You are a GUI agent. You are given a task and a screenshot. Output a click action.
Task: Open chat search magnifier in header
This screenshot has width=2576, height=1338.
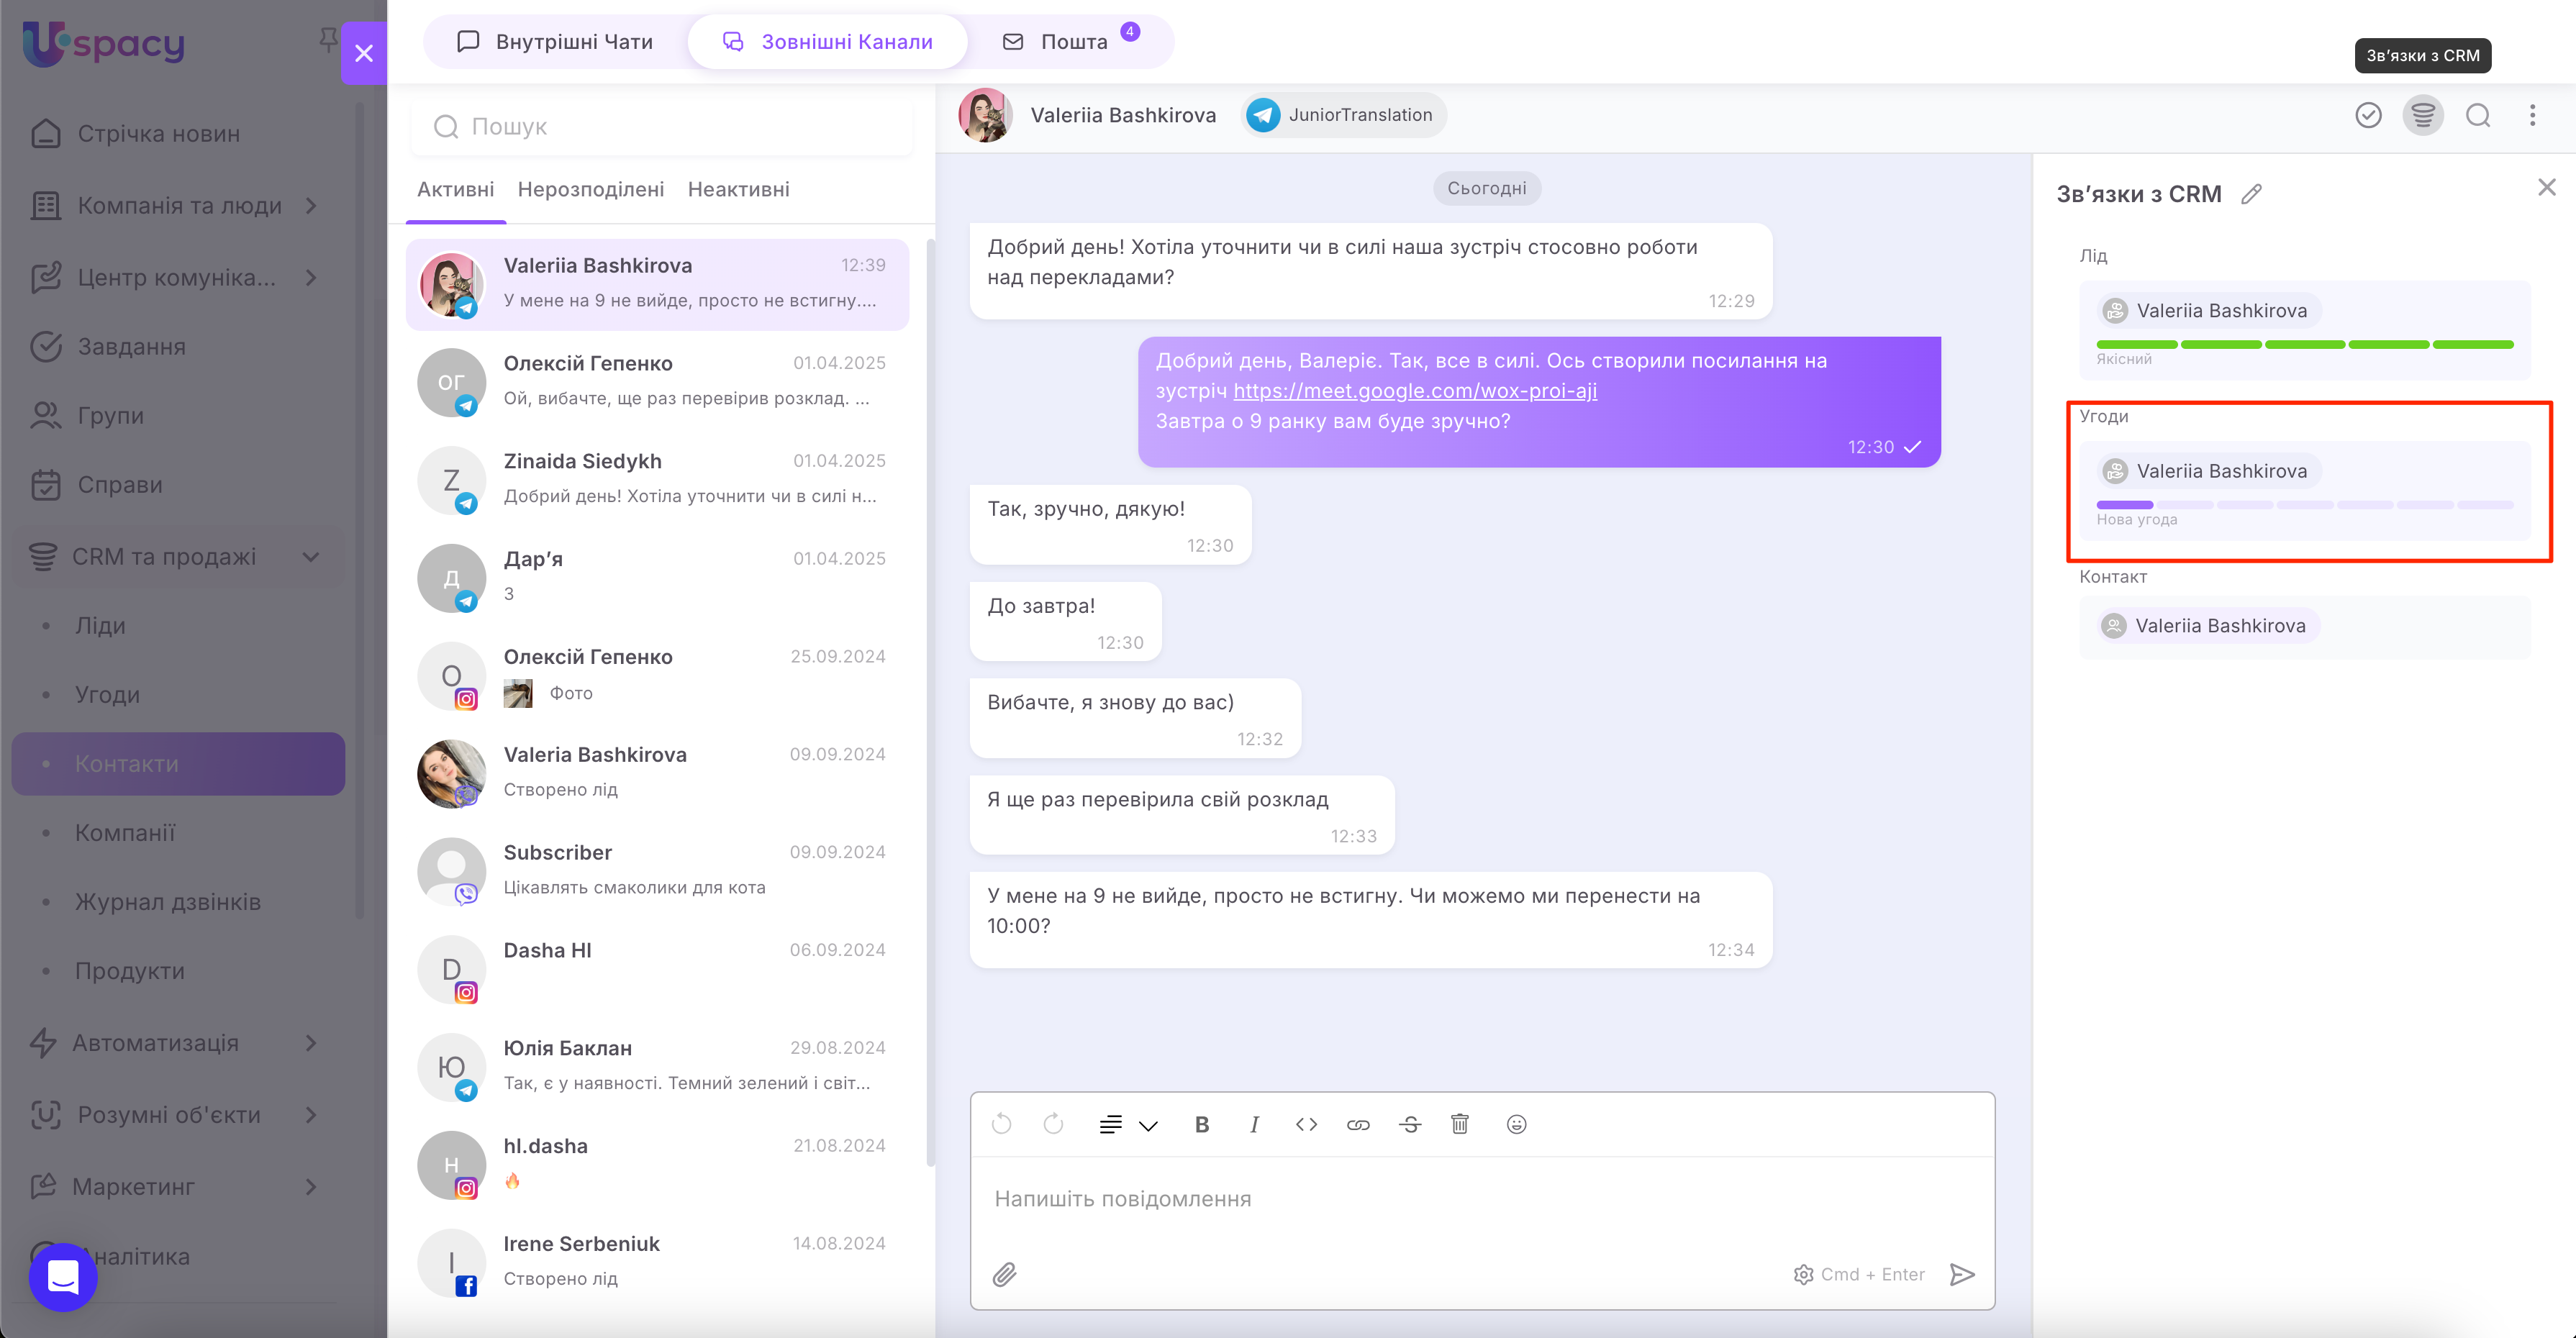2477,115
